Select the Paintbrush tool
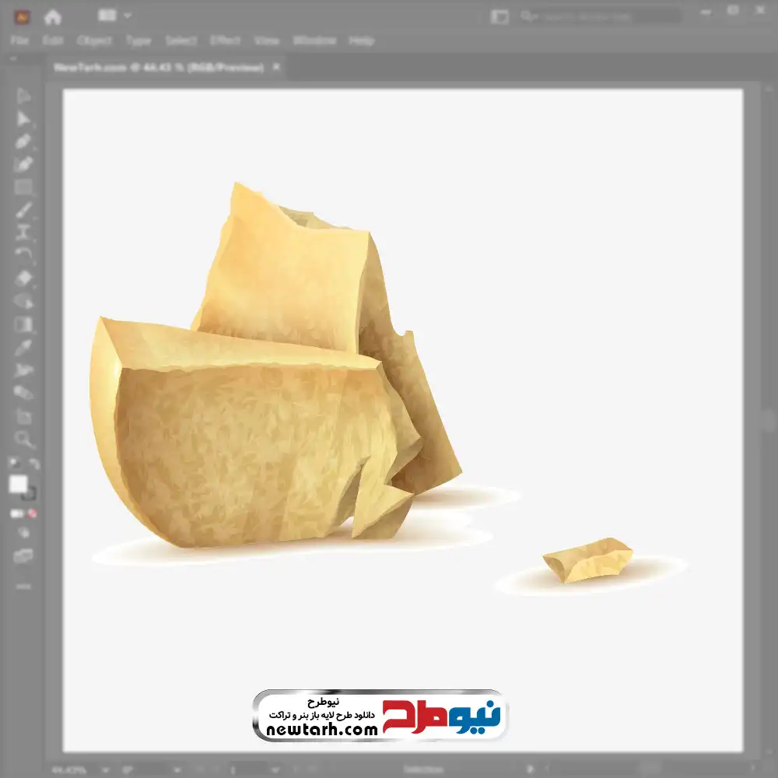778x778 pixels. click(23, 209)
